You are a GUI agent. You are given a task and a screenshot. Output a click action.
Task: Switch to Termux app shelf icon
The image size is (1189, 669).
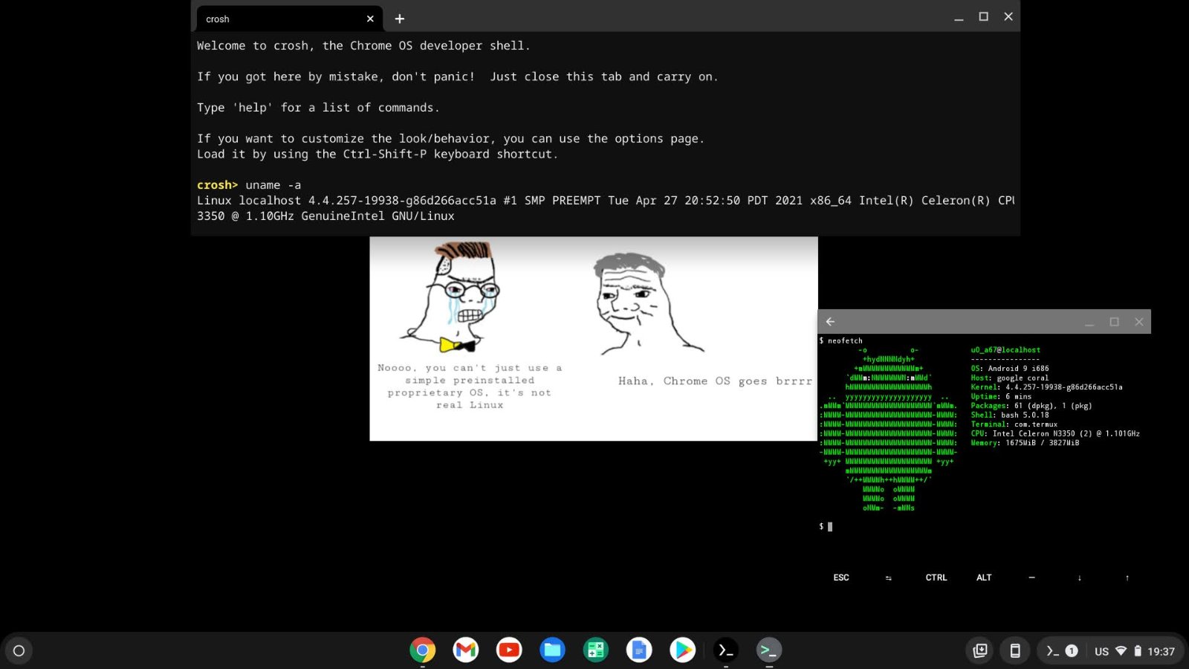(x=768, y=650)
